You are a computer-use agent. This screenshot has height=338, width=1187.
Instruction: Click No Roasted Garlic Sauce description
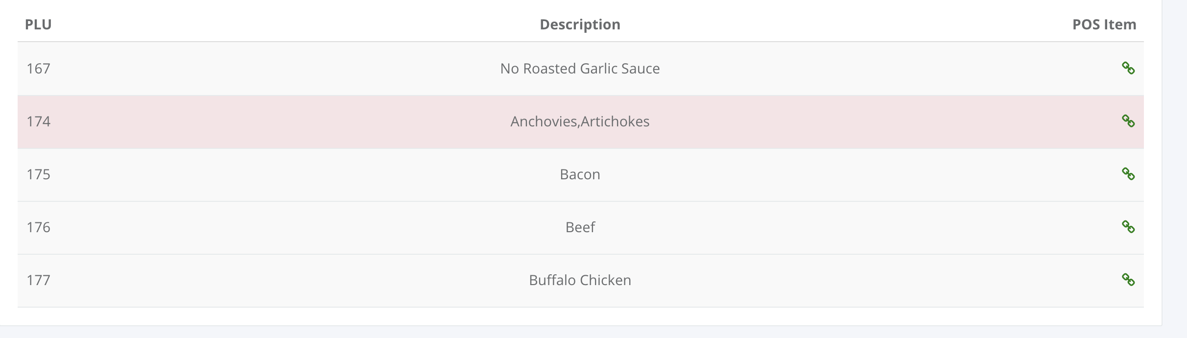click(x=580, y=69)
